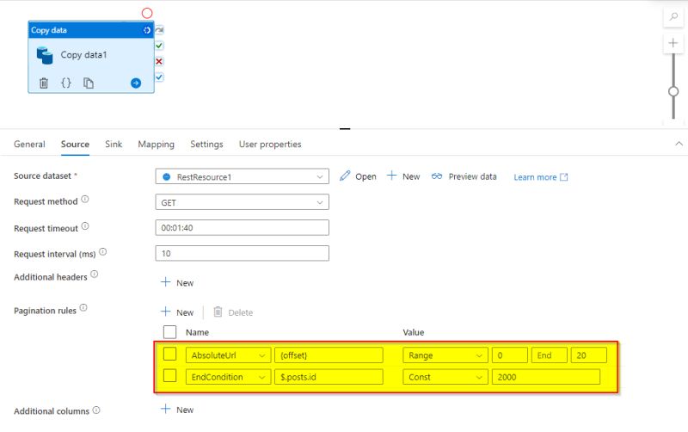Click the glasses Preview data icon

[437, 176]
